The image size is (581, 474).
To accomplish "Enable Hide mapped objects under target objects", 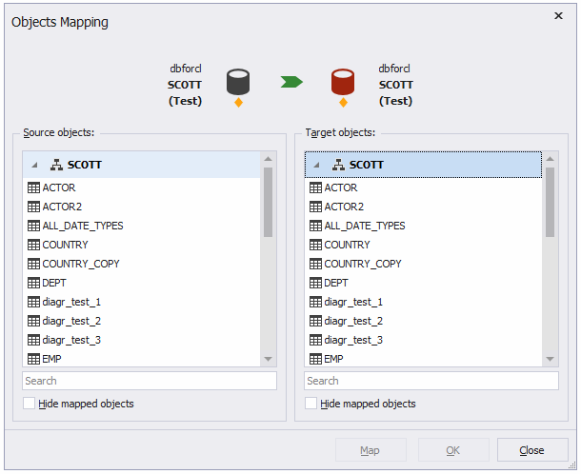I will pos(311,404).
